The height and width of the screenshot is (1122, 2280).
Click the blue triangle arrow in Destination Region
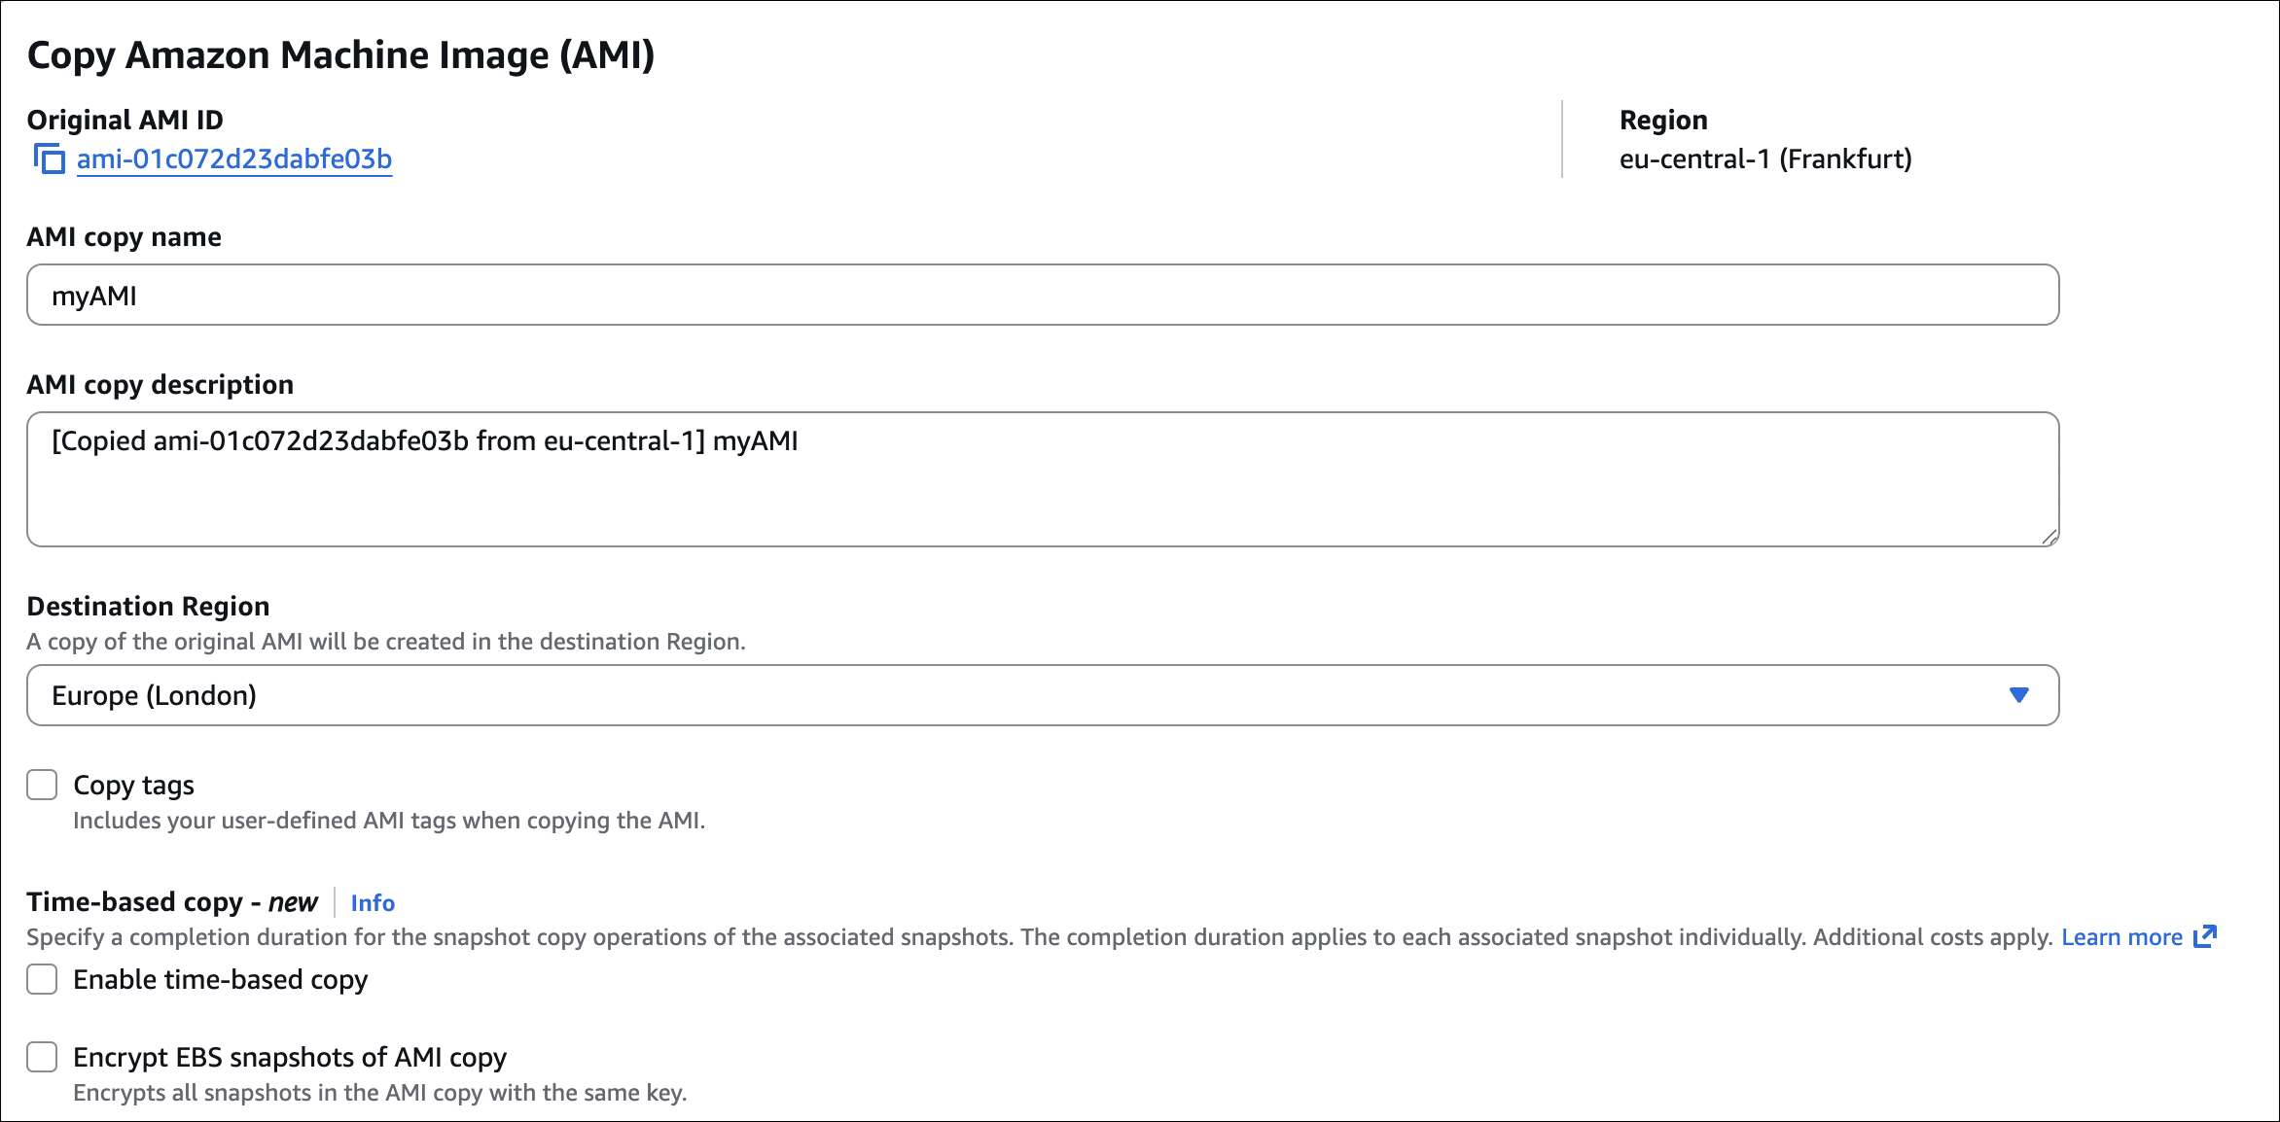pyautogui.click(x=2018, y=695)
